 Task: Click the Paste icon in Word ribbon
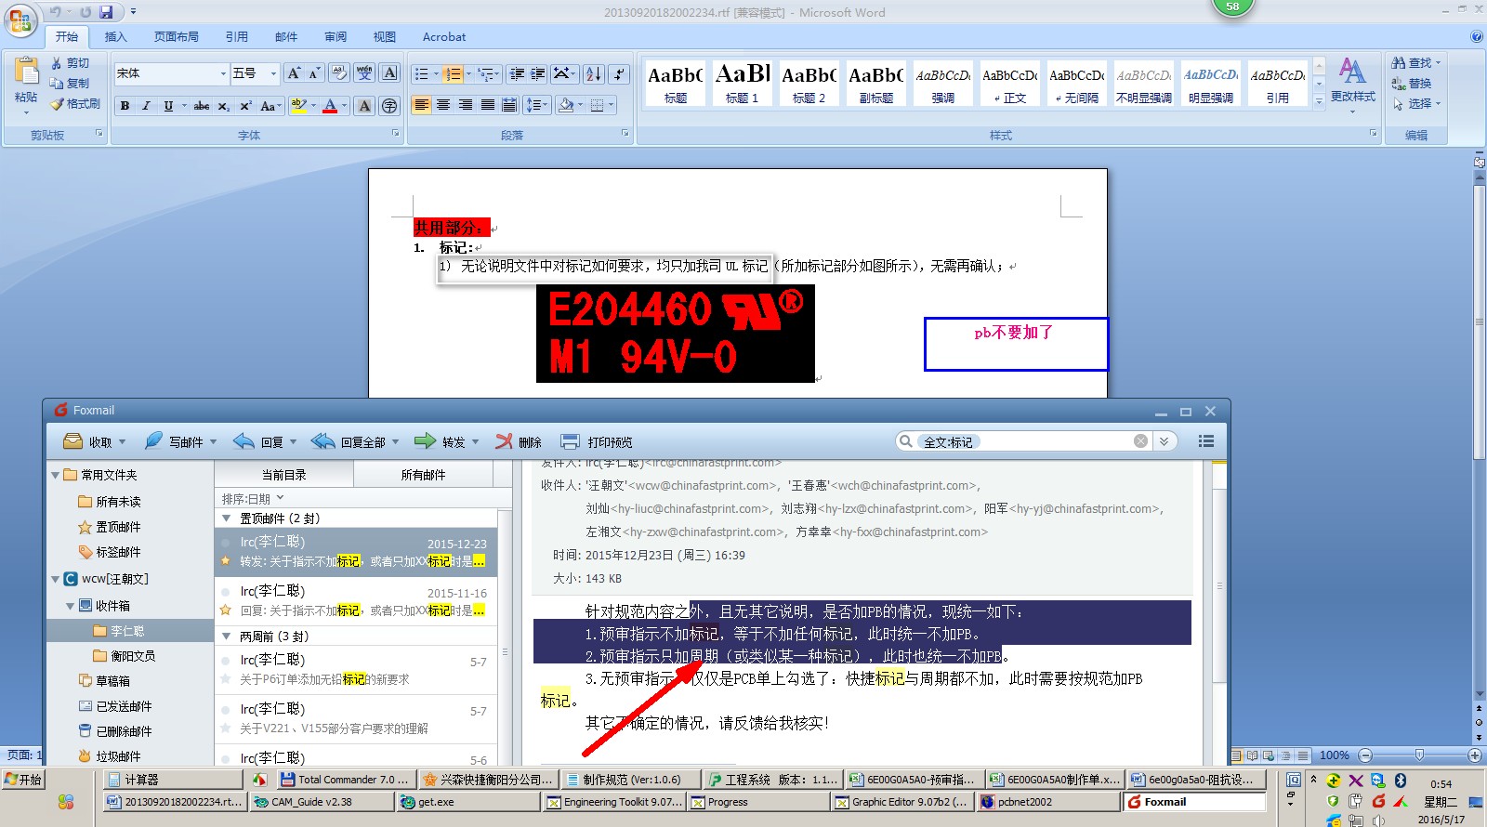(x=26, y=72)
